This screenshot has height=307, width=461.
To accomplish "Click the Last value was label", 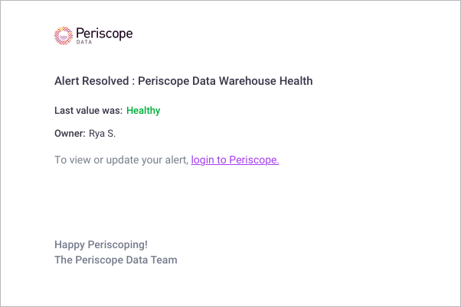I will pyautogui.click(x=88, y=111).
